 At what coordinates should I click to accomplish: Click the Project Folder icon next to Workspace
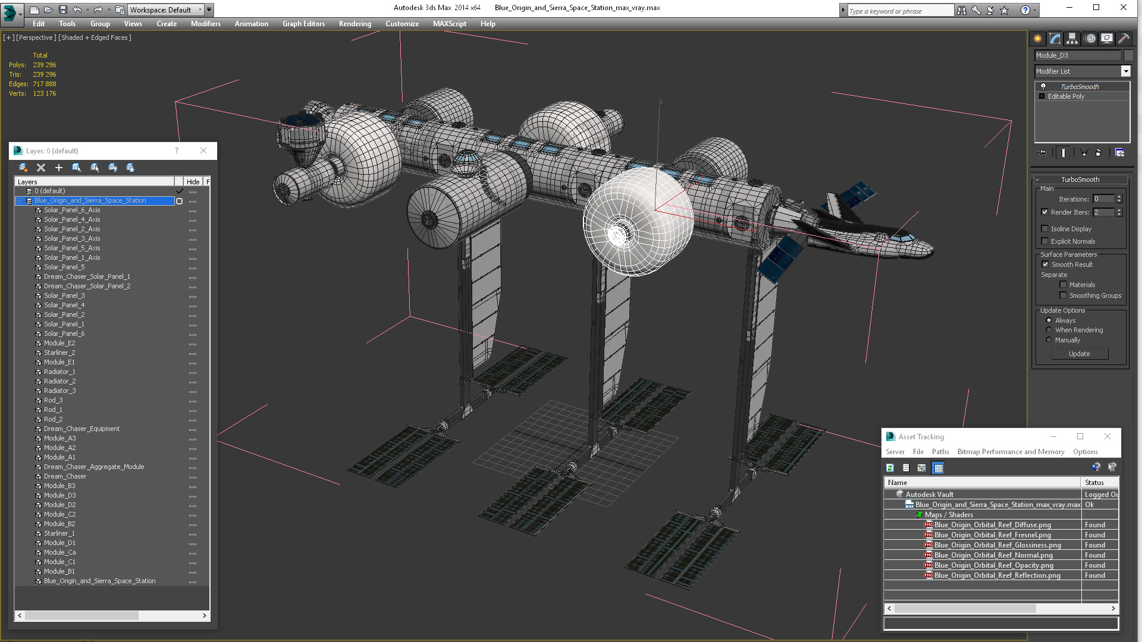(120, 10)
